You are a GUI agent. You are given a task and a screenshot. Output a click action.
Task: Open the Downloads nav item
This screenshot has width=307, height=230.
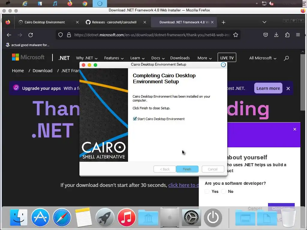click(x=180, y=58)
